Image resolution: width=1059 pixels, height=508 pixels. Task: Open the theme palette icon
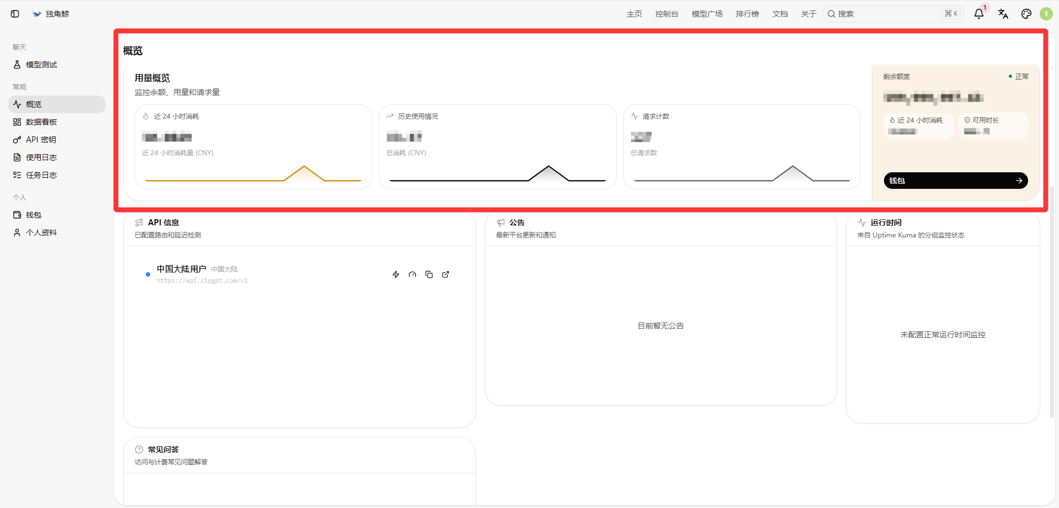click(x=1026, y=14)
